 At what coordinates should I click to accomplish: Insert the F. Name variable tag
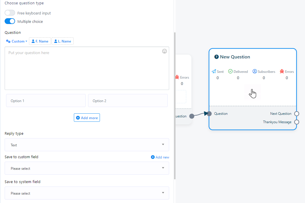[40, 41]
